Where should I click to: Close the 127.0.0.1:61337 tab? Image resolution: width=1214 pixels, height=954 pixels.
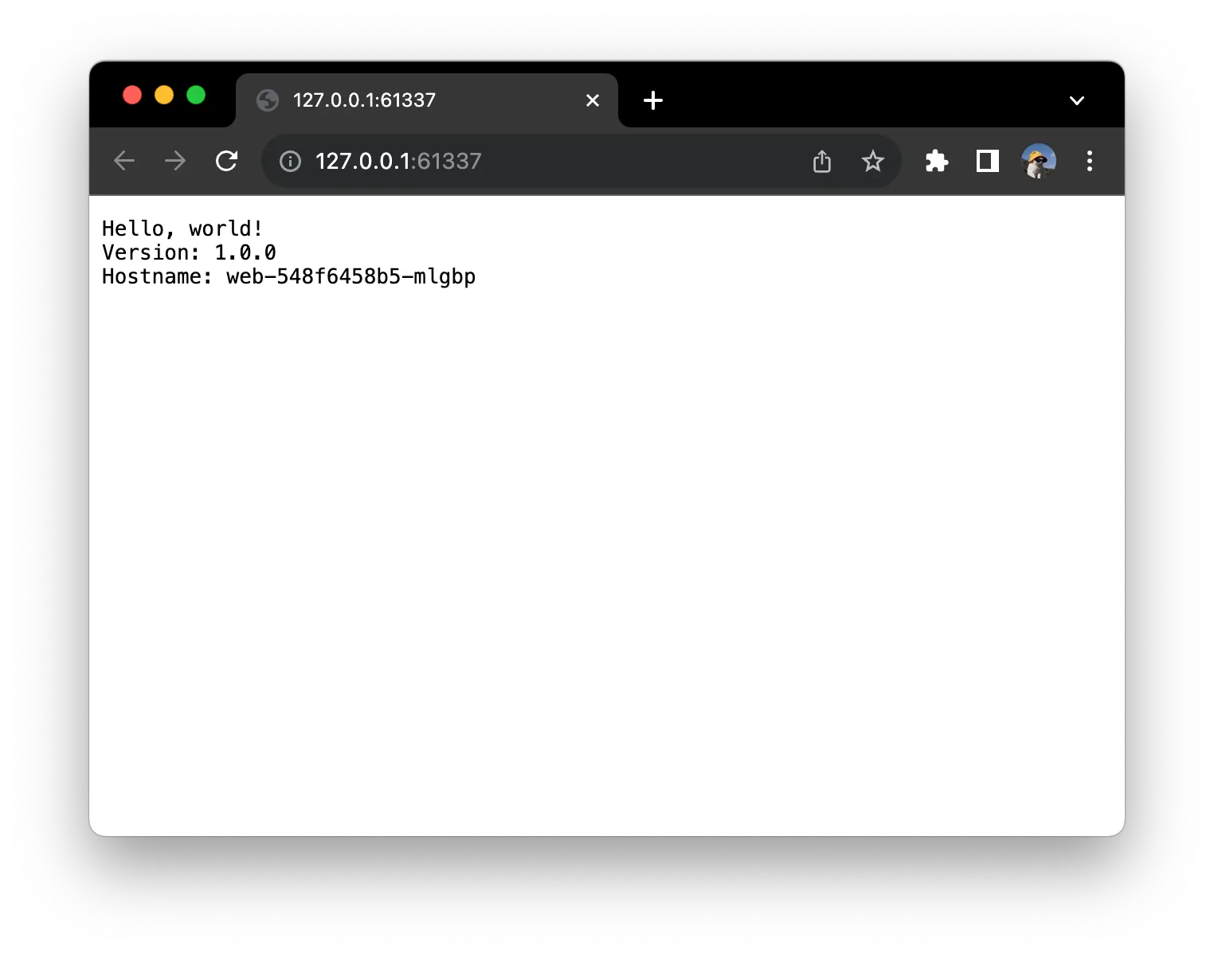click(593, 100)
